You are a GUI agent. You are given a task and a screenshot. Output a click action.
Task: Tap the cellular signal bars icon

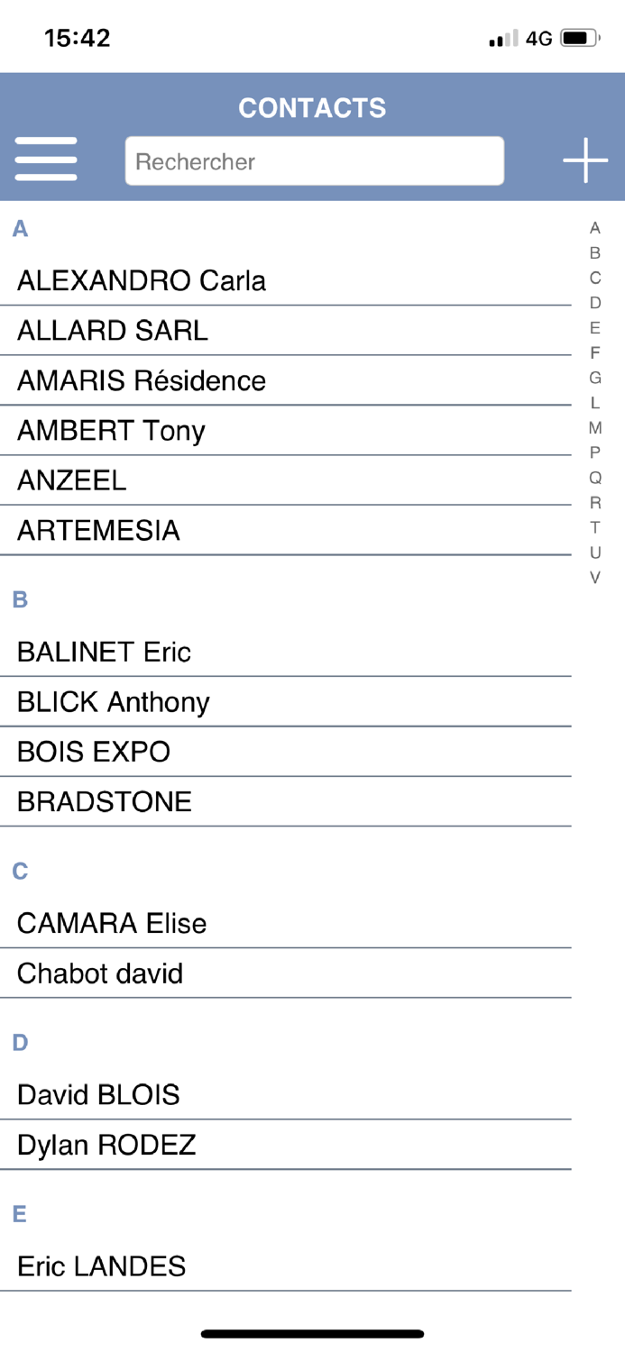tap(503, 39)
